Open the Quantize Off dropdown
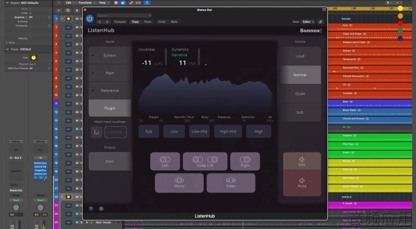 click(x=39, y=17)
